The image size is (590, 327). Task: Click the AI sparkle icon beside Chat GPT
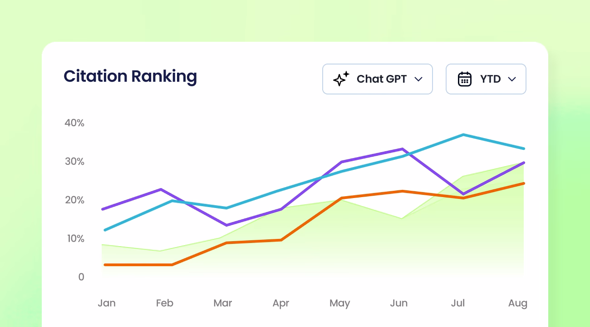341,79
